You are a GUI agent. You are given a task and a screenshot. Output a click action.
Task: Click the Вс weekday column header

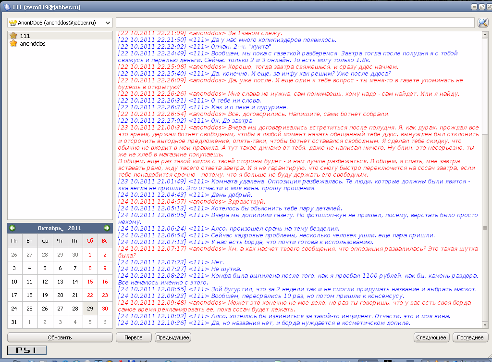[105, 241]
